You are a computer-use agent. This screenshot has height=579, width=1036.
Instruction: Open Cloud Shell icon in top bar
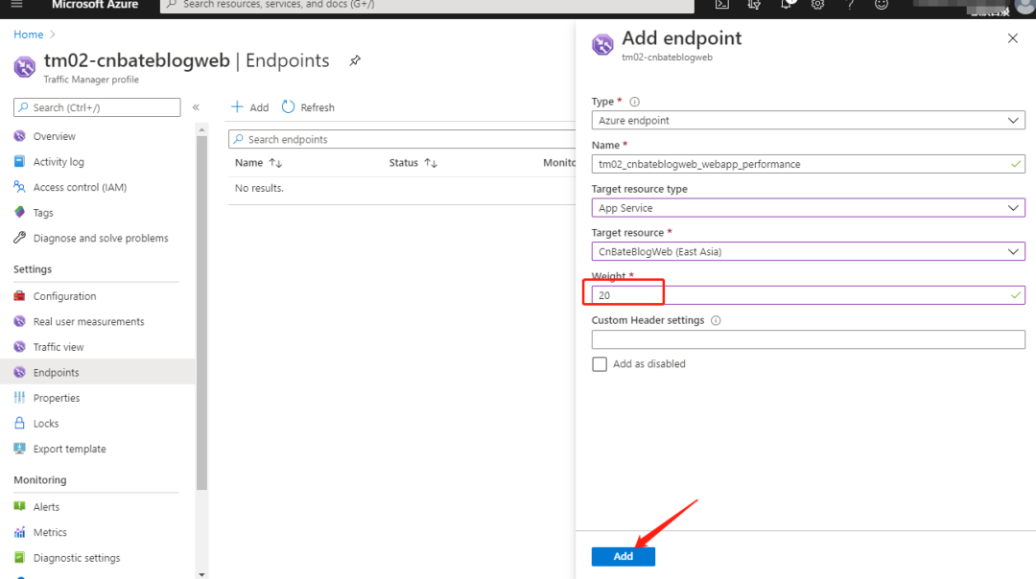coord(722,5)
